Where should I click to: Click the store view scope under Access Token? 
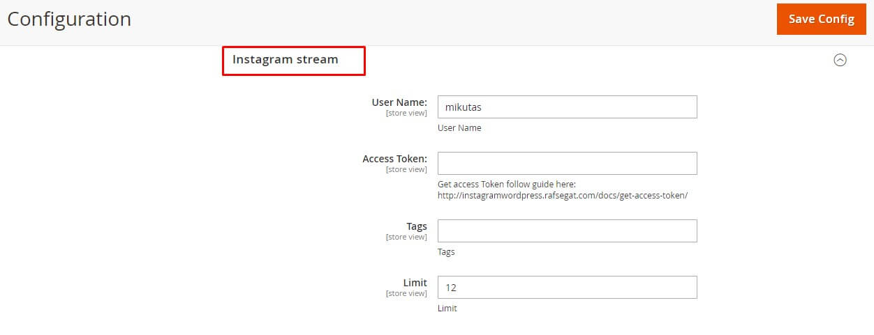(406, 169)
